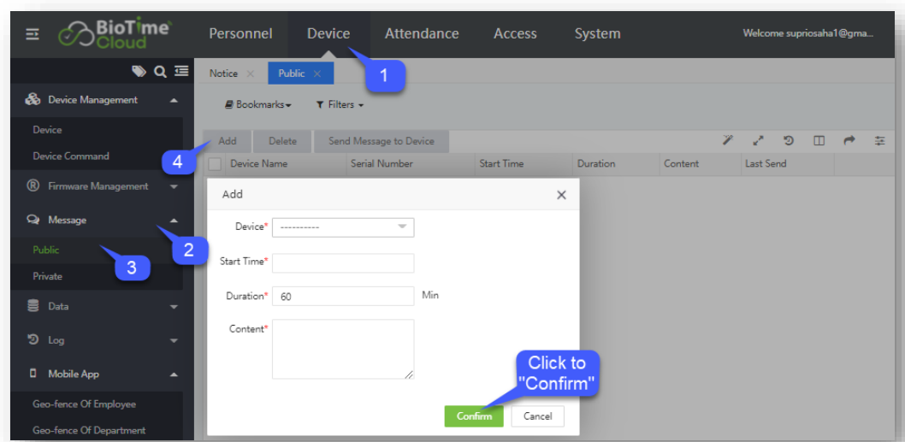Click the column layout icon in table toolbar
The height and width of the screenshot is (442, 905).
tap(819, 141)
